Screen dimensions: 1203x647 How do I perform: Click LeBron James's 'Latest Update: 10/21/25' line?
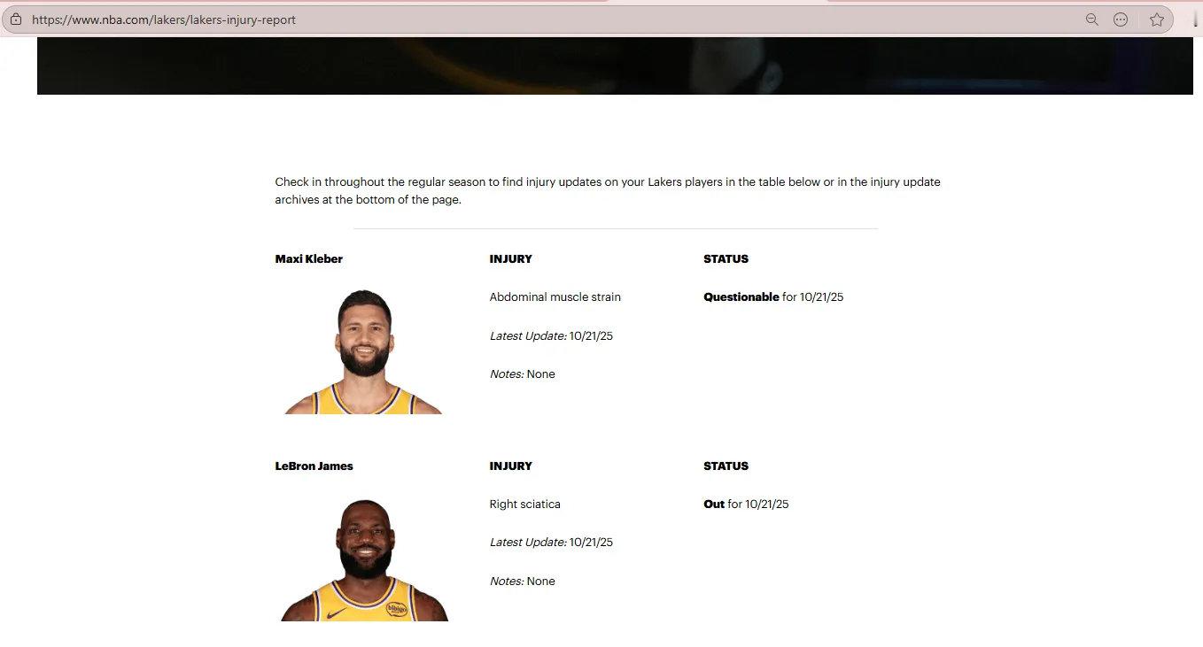tap(551, 543)
